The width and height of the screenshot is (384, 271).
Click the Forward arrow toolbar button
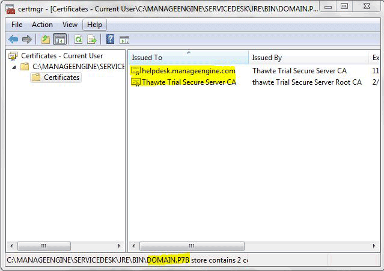[26, 40]
